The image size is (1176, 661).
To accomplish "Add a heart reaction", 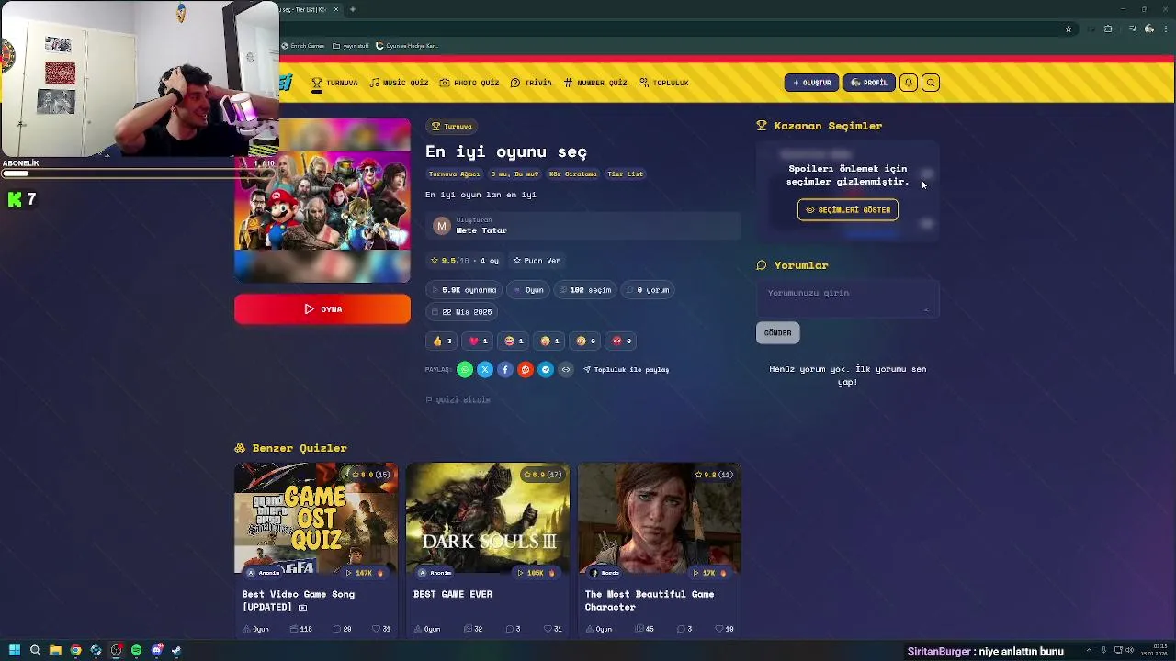I will pyautogui.click(x=479, y=341).
